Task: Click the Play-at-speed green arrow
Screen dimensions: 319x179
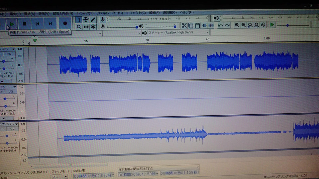Action: (272, 25)
